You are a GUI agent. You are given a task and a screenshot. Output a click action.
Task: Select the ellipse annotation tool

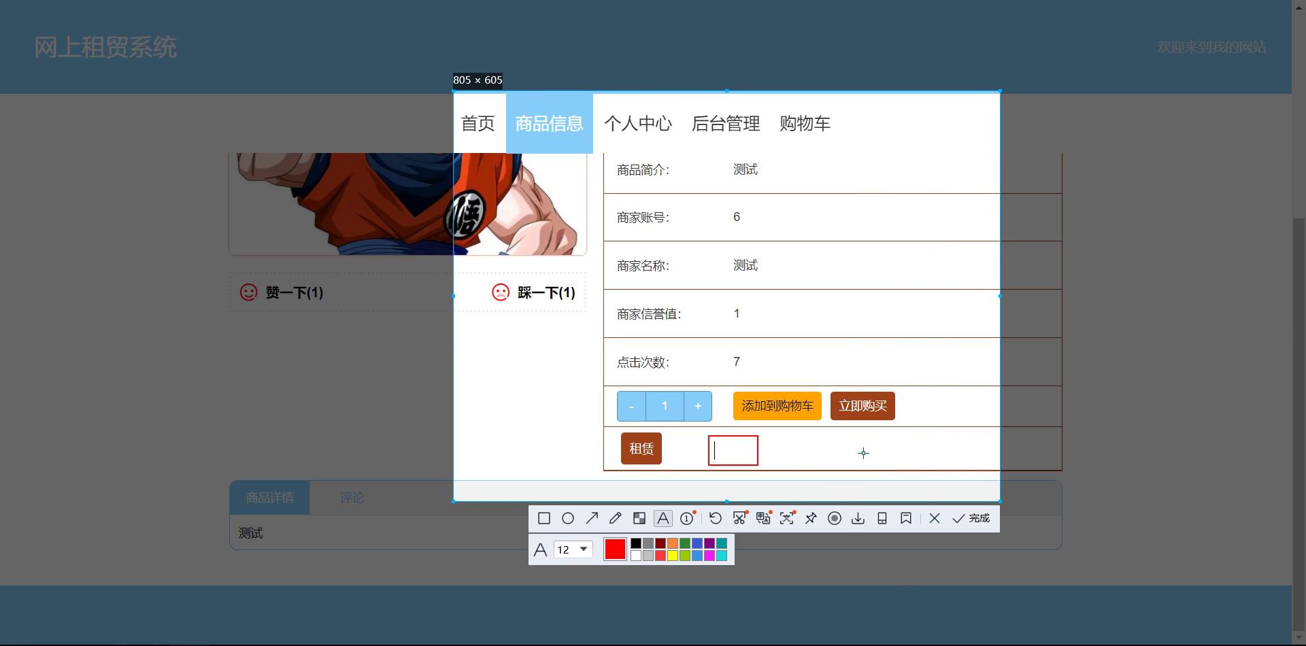[x=567, y=519]
